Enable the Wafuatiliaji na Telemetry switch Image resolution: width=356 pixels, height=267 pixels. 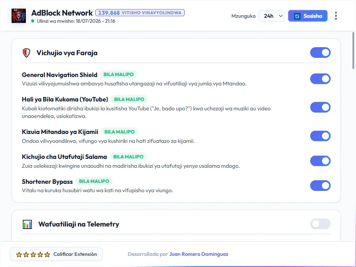point(320,224)
